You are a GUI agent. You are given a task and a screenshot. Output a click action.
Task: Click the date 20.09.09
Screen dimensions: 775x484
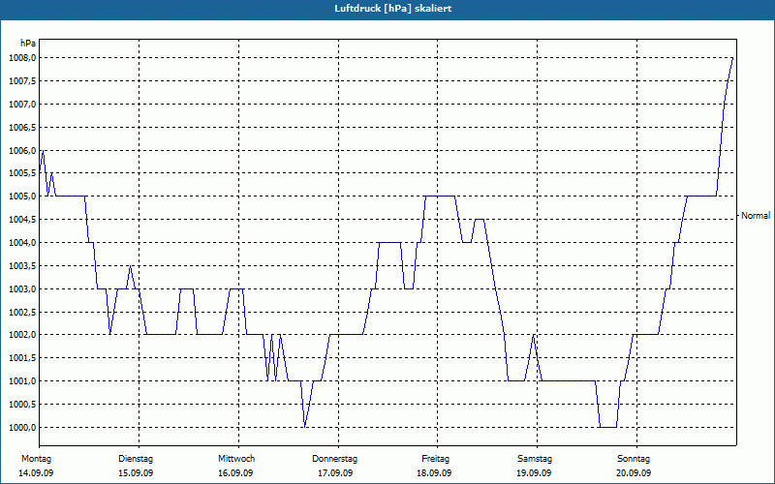click(x=634, y=473)
